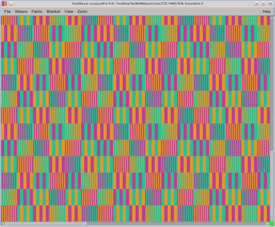Open the Help menu

pyautogui.click(x=266, y=12)
